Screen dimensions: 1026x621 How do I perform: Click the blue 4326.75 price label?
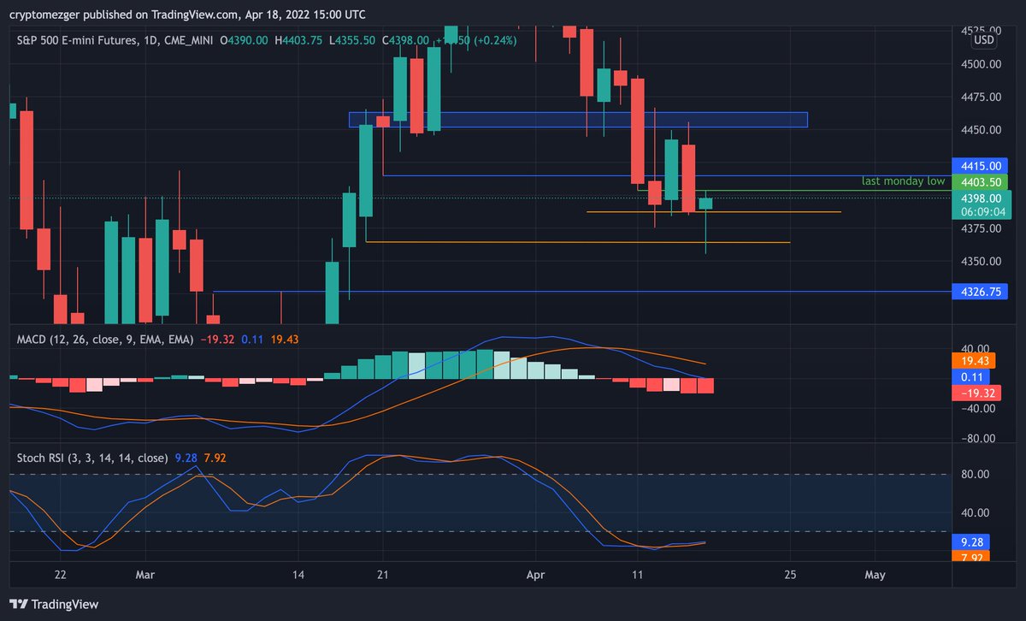point(980,292)
